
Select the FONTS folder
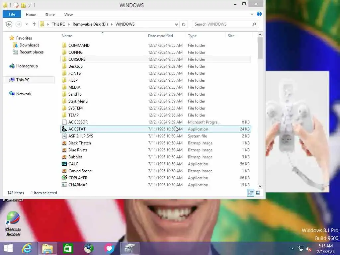[x=156, y=73]
